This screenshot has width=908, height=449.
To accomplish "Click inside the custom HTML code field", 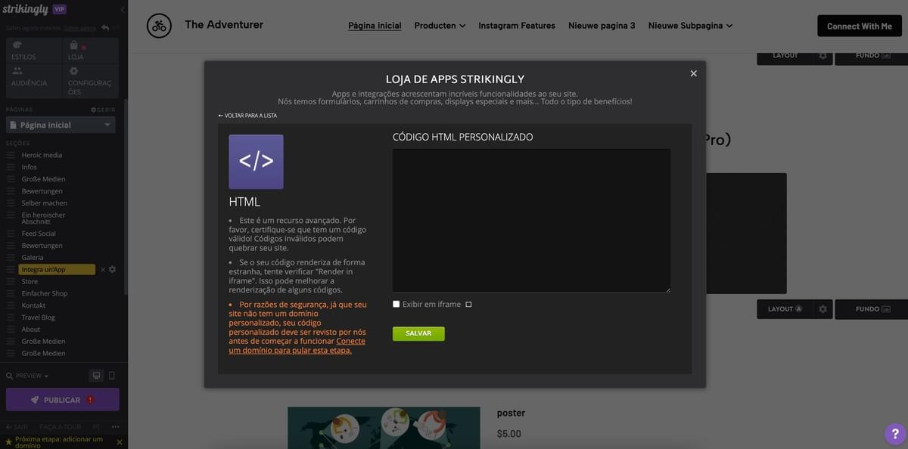I will (530, 219).
